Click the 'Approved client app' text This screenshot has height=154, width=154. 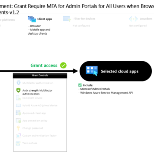pyautogui.click(x=34, y=113)
